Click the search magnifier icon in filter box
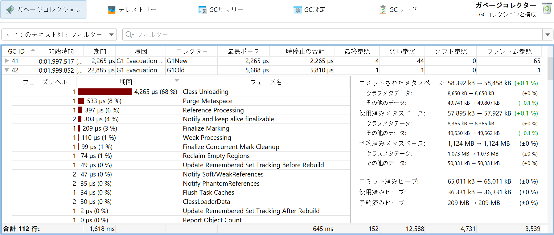The image size is (554, 235). [129, 34]
